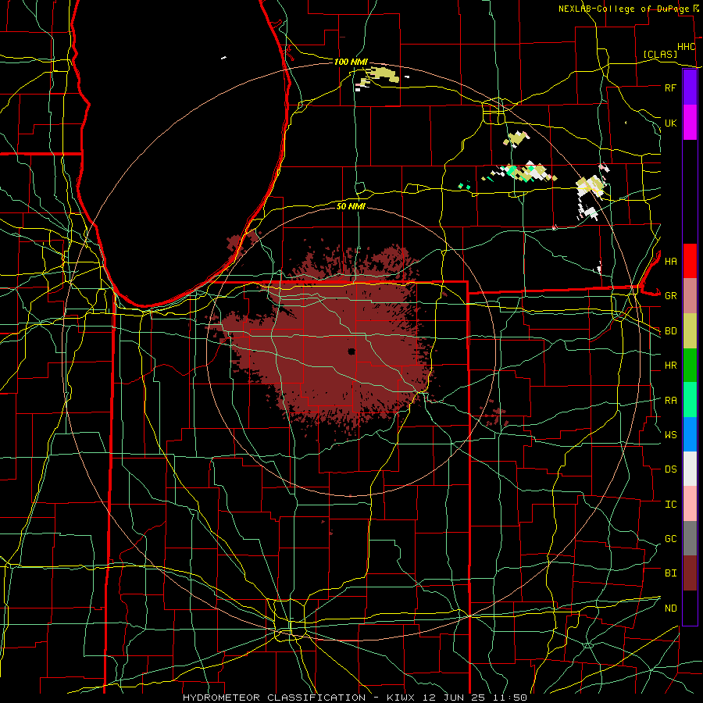The width and height of the screenshot is (703, 703).
Task: Click the BD legend label
Action: pos(670,331)
